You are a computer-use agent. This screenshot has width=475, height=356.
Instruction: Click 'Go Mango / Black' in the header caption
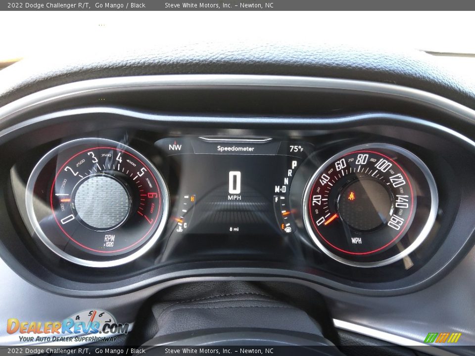pyautogui.click(x=120, y=5)
